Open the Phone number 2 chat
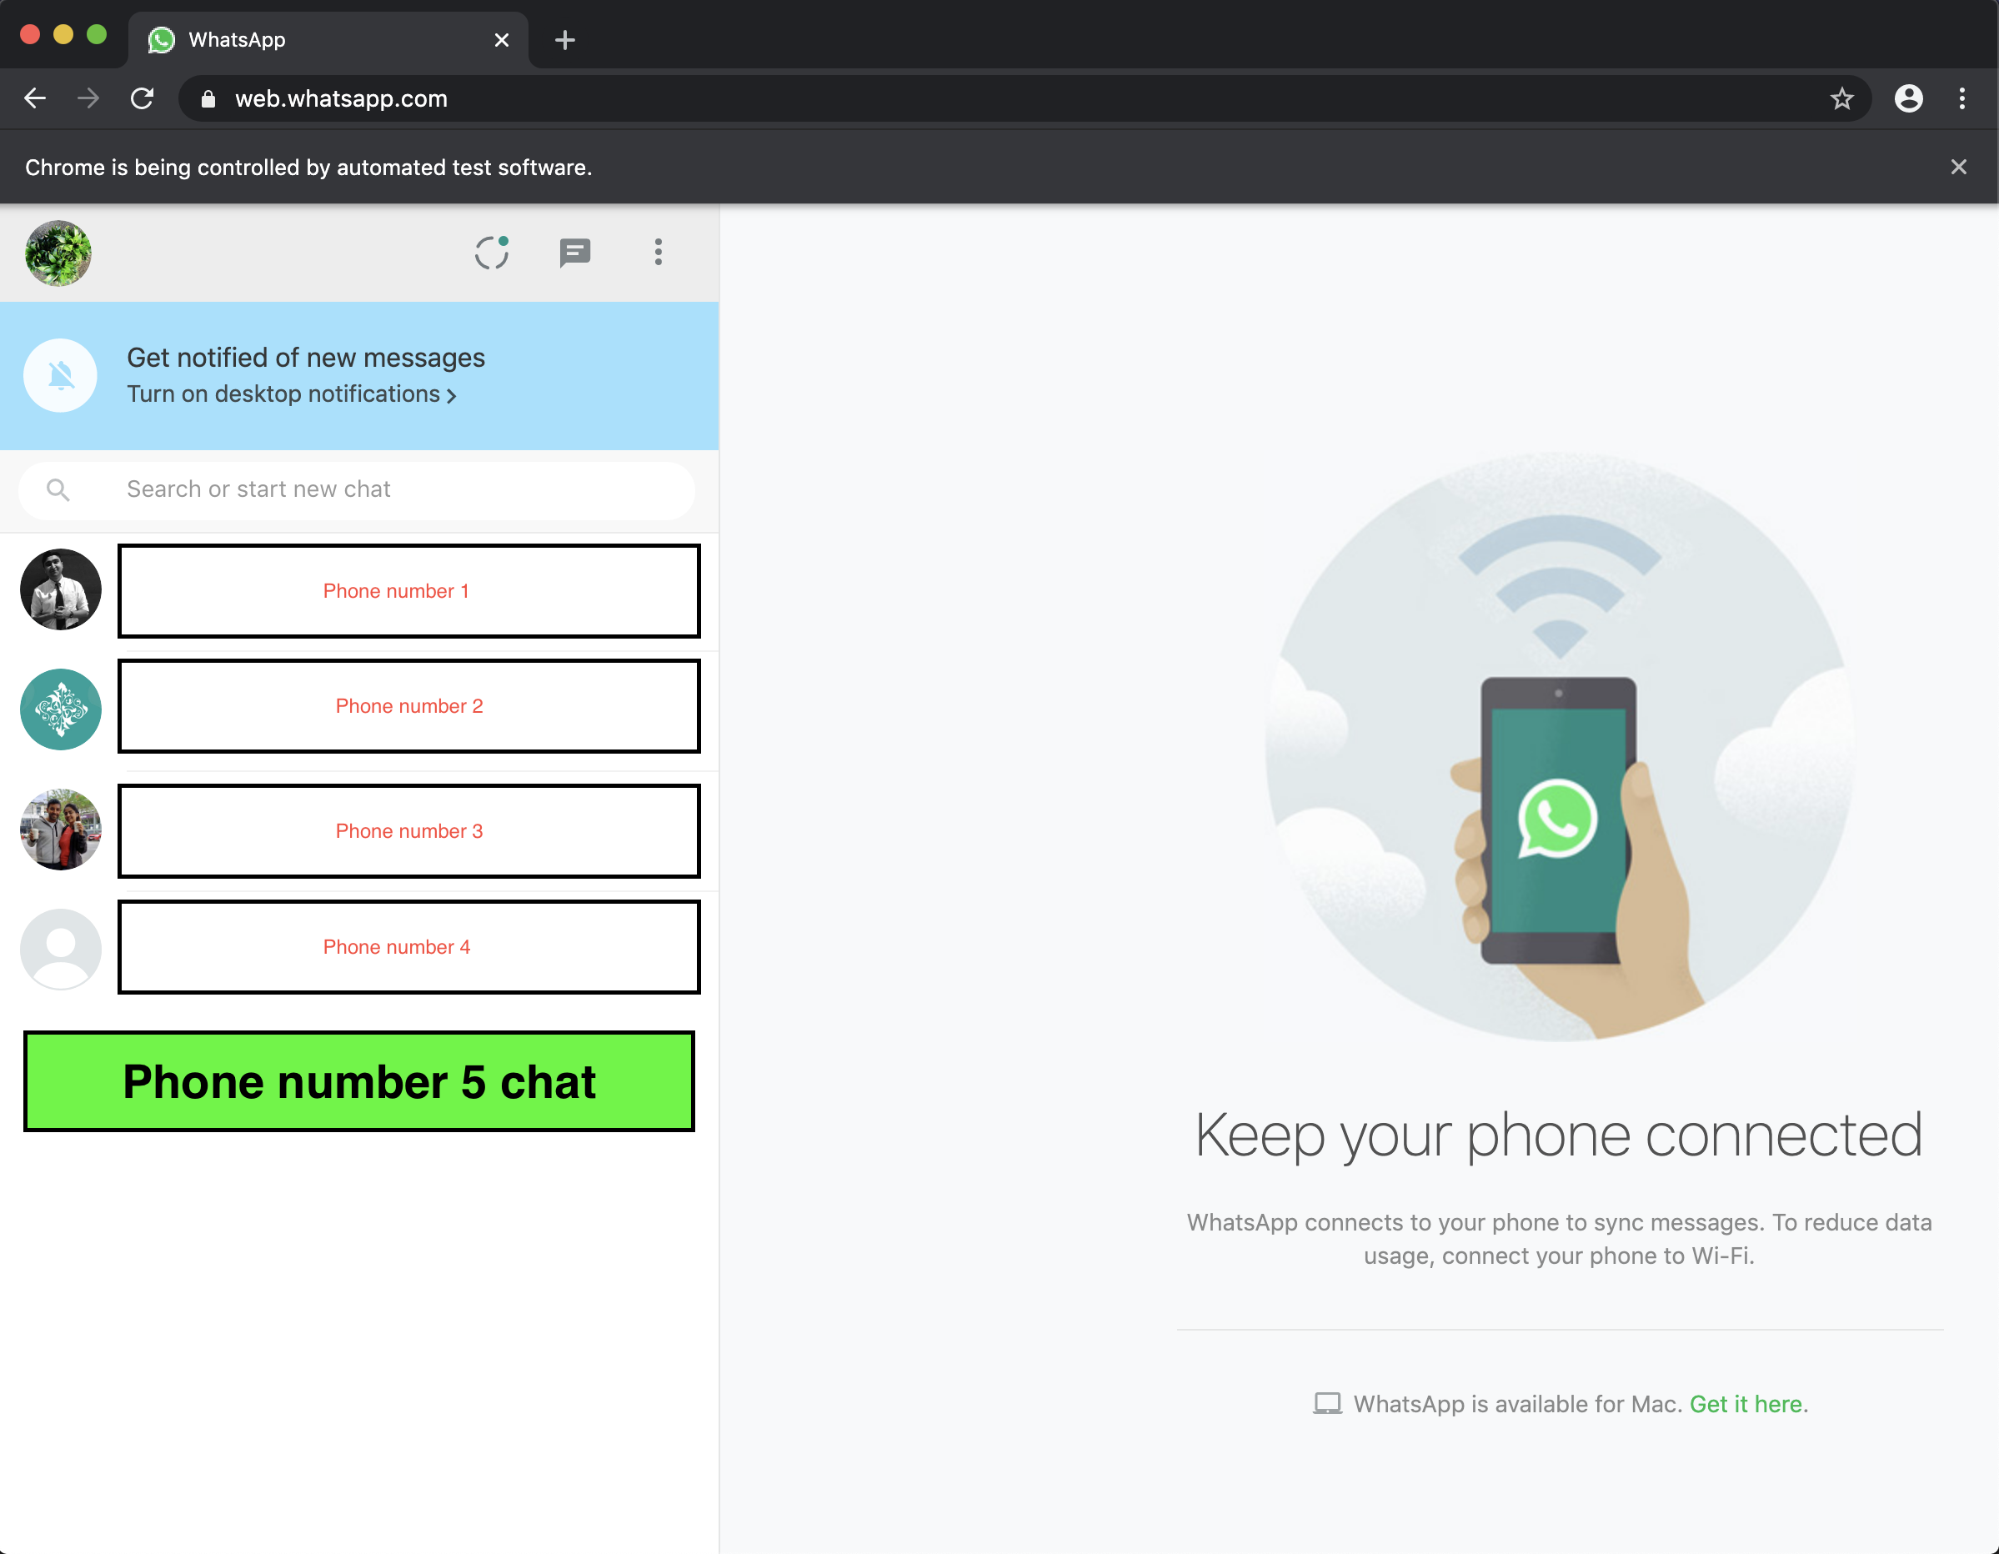 pos(409,706)
